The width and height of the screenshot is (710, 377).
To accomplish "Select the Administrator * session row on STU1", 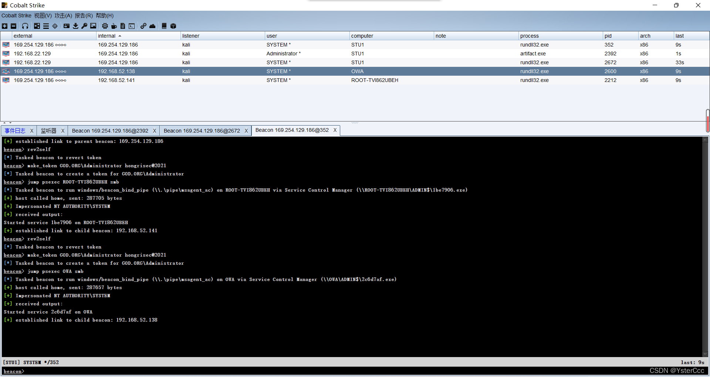I will [355, 54].
